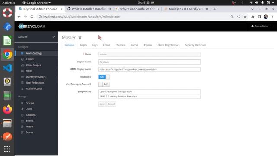Screen dimensions: 277x156
Task: Open Chrome three-dot menu
Action: click(273, 16)
